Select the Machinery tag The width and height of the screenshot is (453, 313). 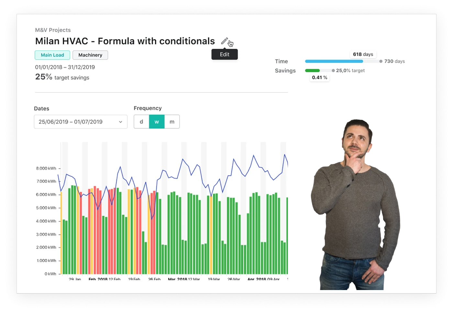90,55
